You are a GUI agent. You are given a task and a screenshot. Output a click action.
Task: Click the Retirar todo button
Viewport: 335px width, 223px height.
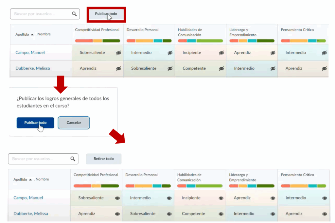click(x=103, y=159)
